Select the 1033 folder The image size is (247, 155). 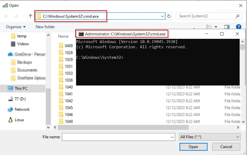(x=69, y=73)
